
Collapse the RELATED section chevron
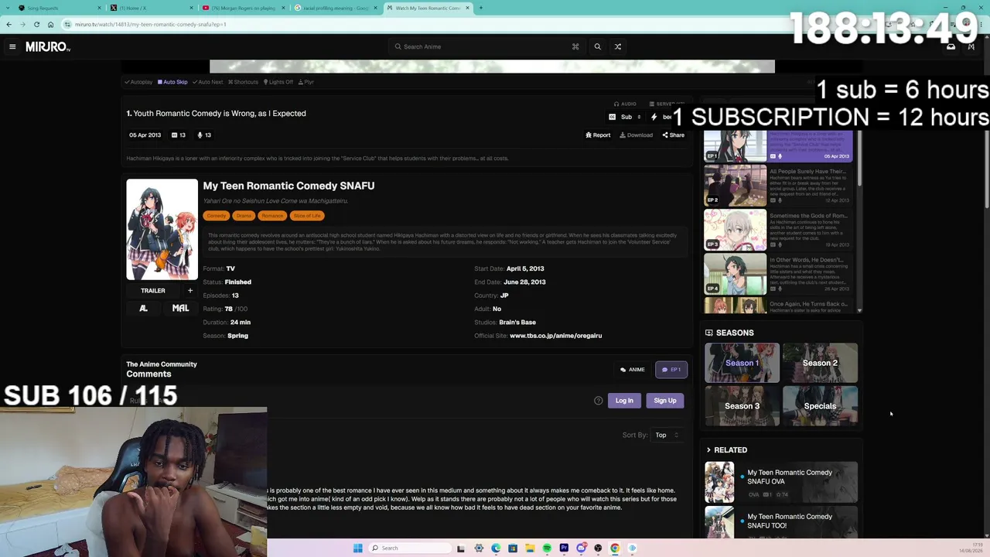pyautogui.click(x=708, y=450)
